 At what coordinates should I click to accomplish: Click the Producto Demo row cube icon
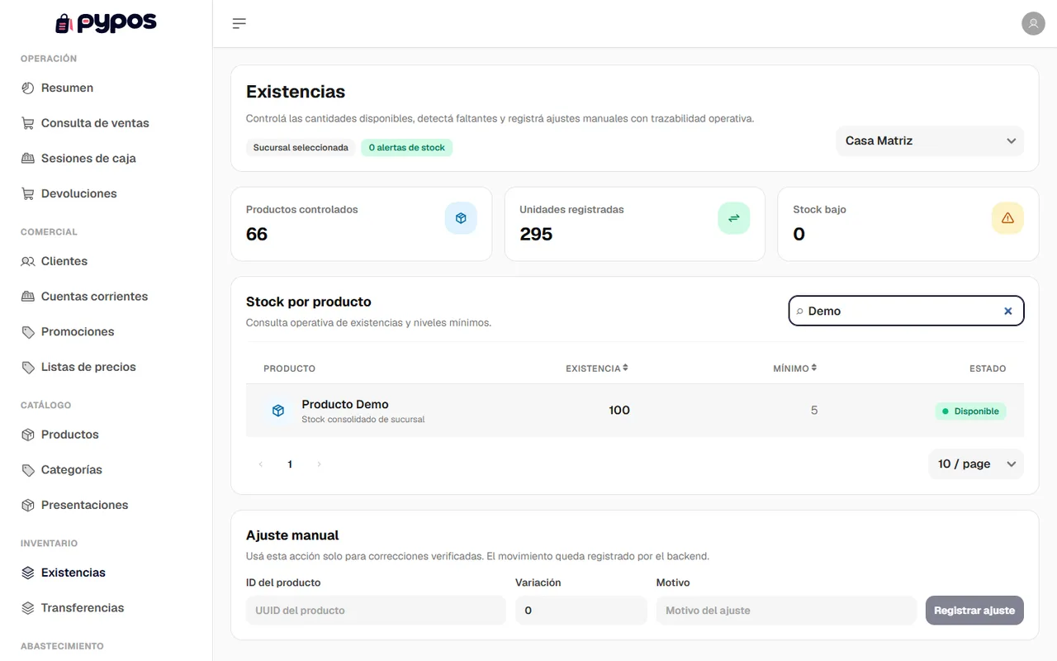pyautogui.click(x=278, y=411)
